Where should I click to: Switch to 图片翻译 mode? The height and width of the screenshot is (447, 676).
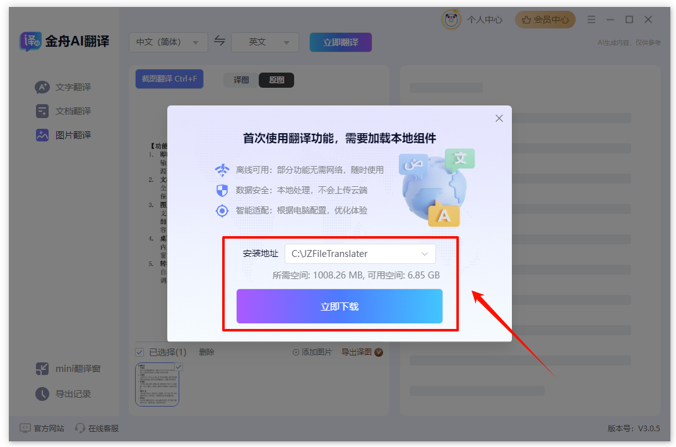point(42,134)
